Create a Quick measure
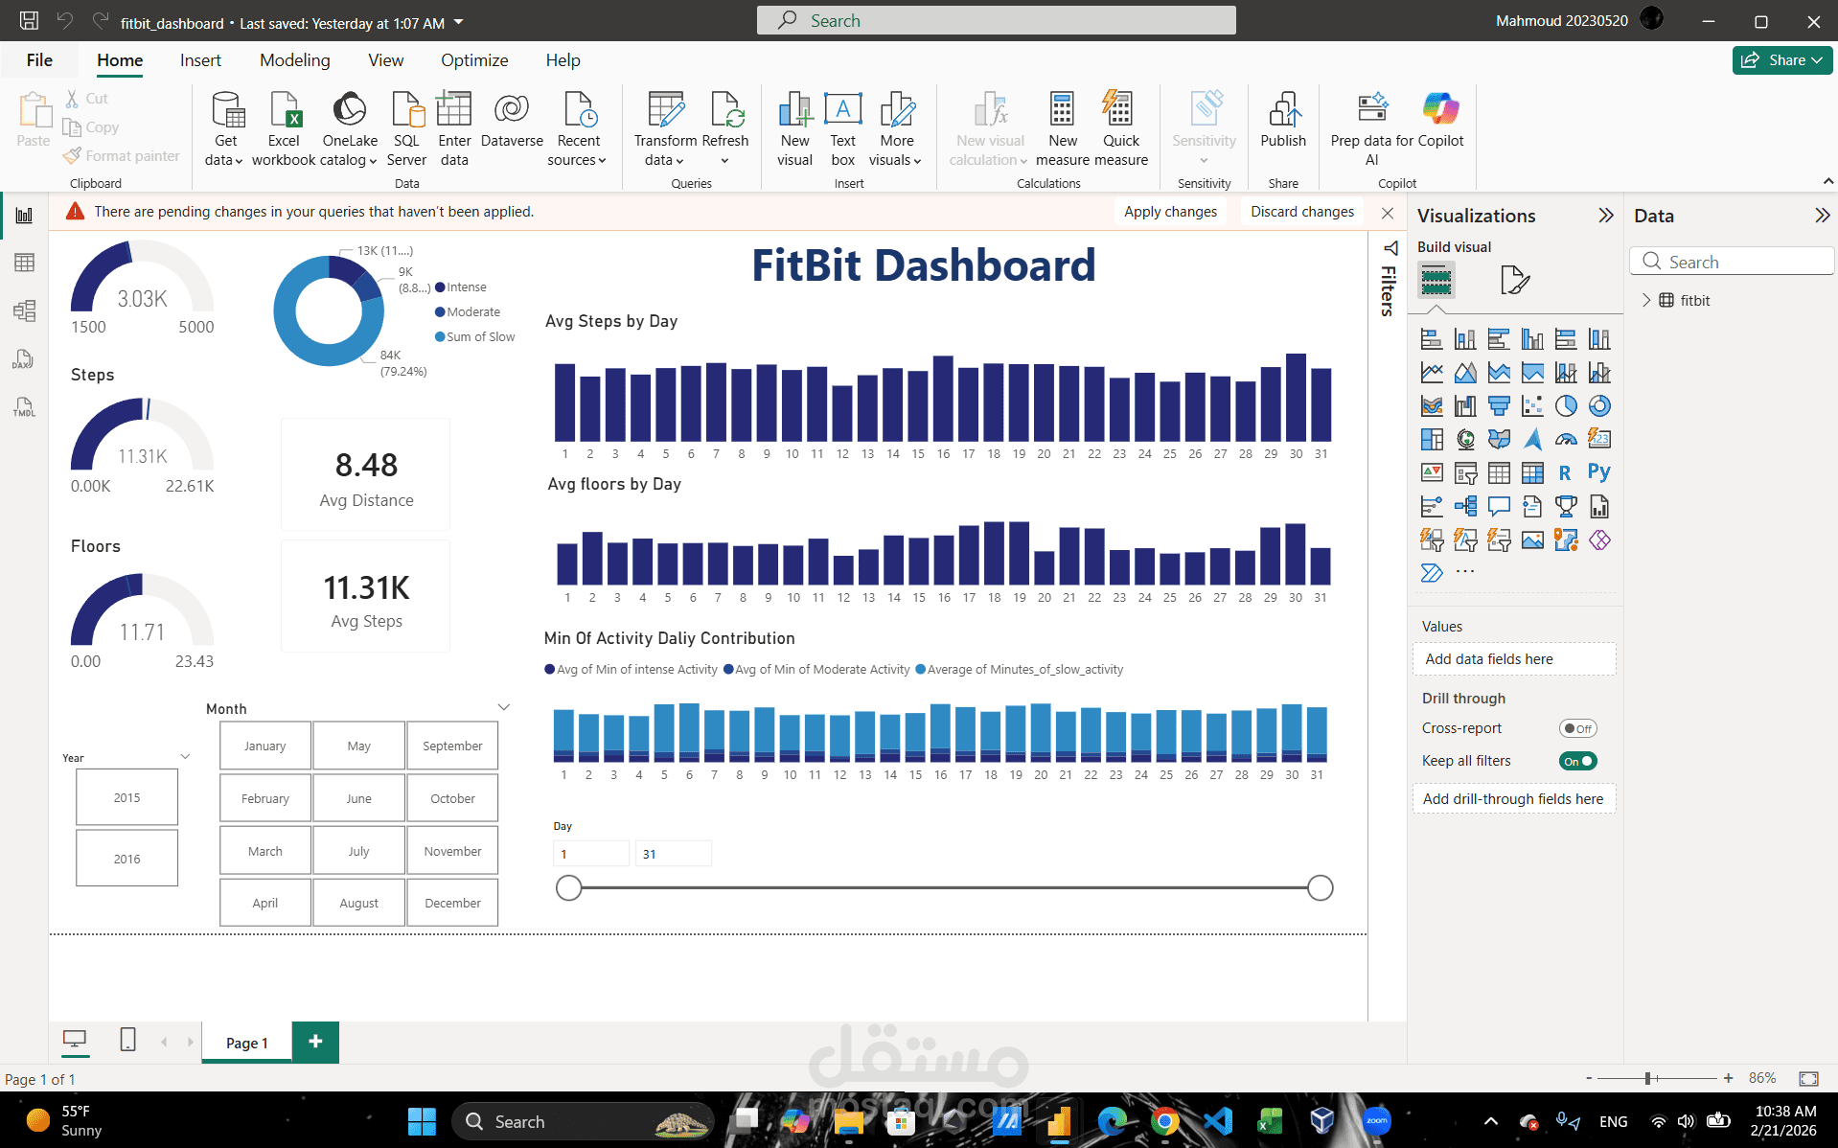 [x=1120, y=129]
